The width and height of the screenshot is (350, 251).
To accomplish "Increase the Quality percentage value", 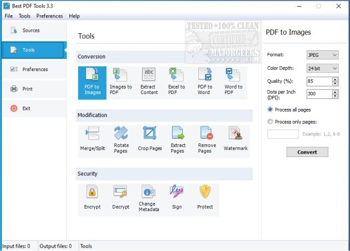I will (335, 79).
